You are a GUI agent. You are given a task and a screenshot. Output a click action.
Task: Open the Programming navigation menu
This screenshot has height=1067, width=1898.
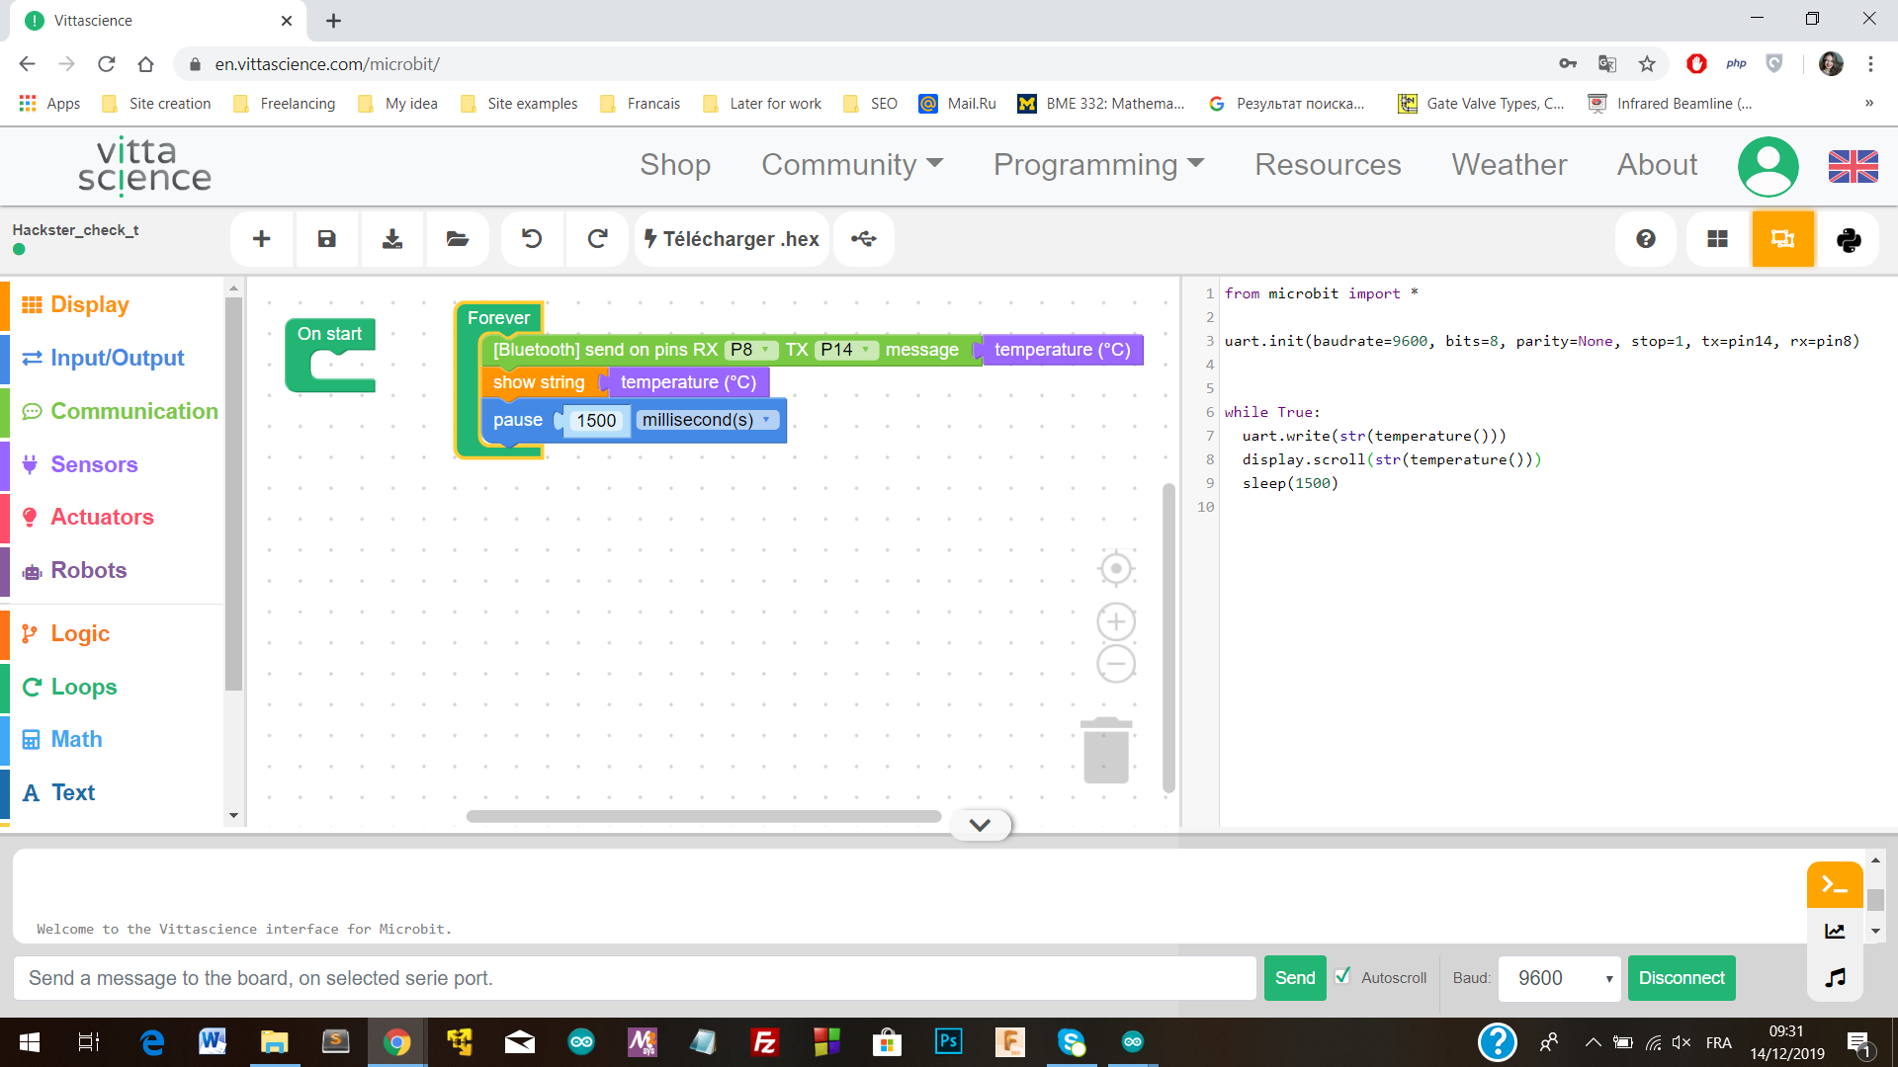pyautogui.click(x=1097, y=165)
